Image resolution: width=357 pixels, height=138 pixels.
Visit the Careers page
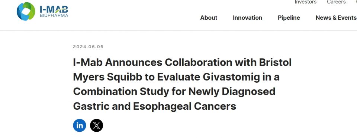[x=336, y=2]
